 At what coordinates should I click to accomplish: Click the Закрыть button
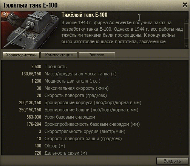coord(172,161)
